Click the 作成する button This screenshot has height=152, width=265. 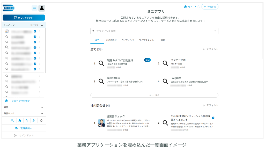click(x=210, y=7)
